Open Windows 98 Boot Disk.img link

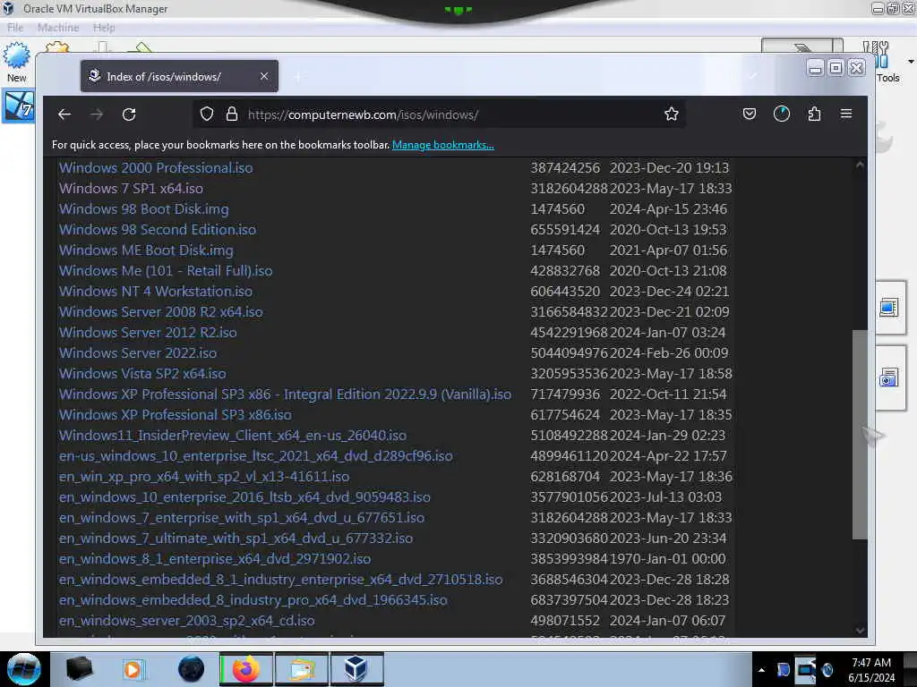(x=144, y=209)
